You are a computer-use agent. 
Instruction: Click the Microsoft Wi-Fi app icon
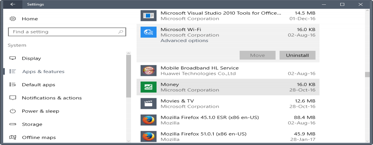point(149,32)
